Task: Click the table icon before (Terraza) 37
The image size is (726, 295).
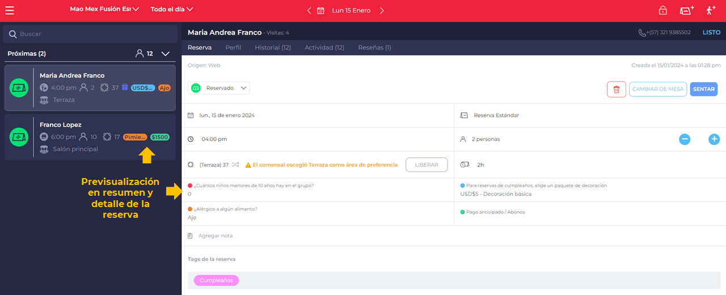Action: [191, 165]
